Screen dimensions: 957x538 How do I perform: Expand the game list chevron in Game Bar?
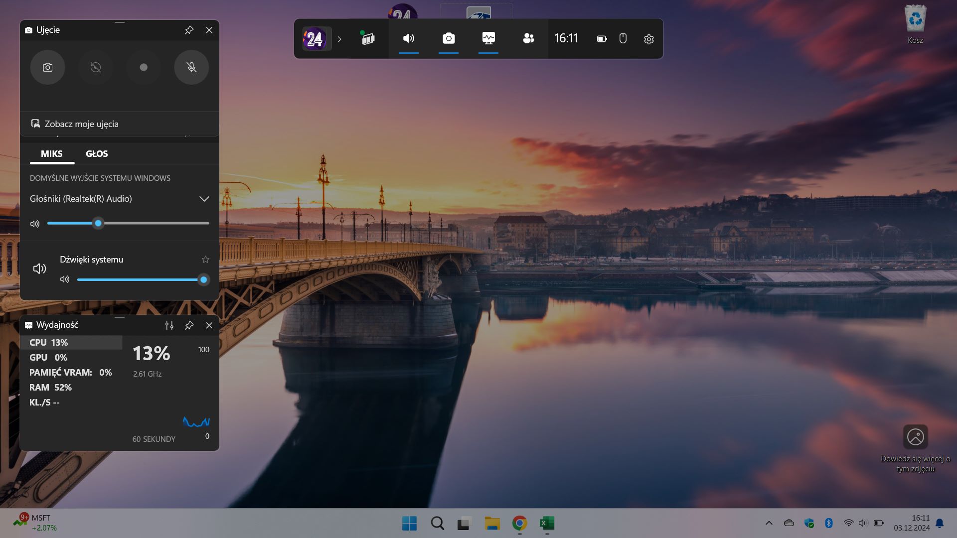[339, 39]
